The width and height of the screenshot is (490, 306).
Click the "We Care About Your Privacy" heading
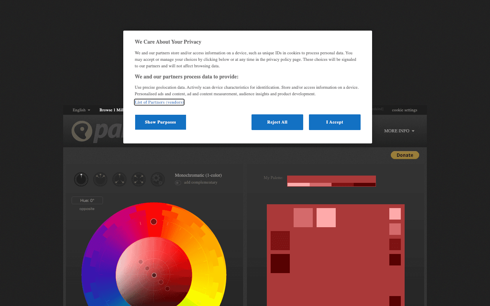[168, 42]
